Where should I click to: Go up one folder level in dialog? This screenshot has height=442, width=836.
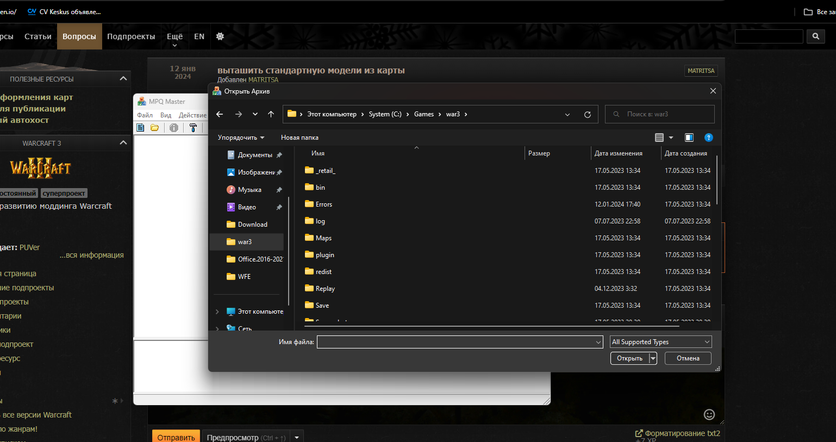point(271,114)
